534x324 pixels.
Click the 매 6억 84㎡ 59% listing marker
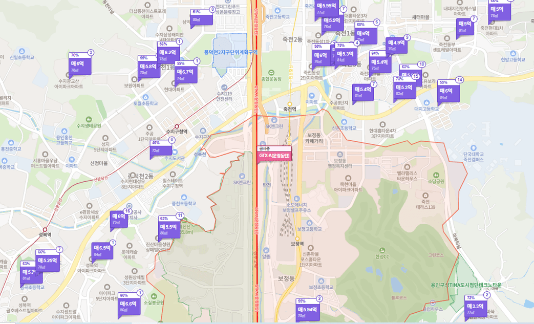click(448, 91)
